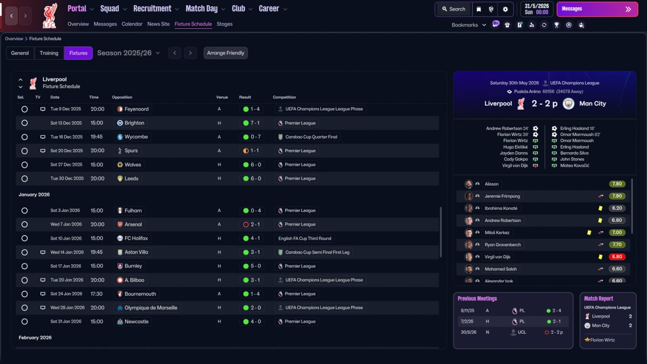The width and height of the screenshot is (647, 364).
Task: Click the 7 - 1 result against Brighton
Action: coord(251,123)
